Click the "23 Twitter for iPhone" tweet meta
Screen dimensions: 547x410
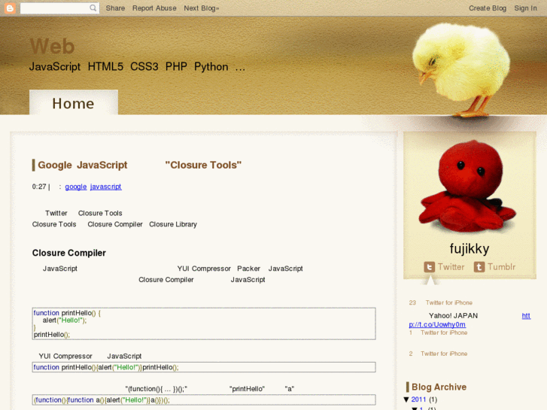coord(441,302)
